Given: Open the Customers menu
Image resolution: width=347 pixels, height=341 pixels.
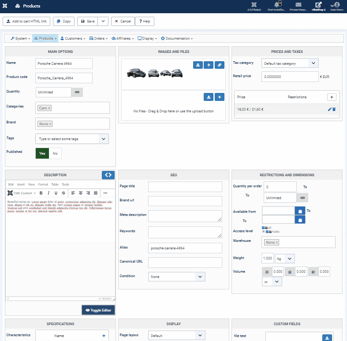Looking at the screenshot, I should pos(73,38).
